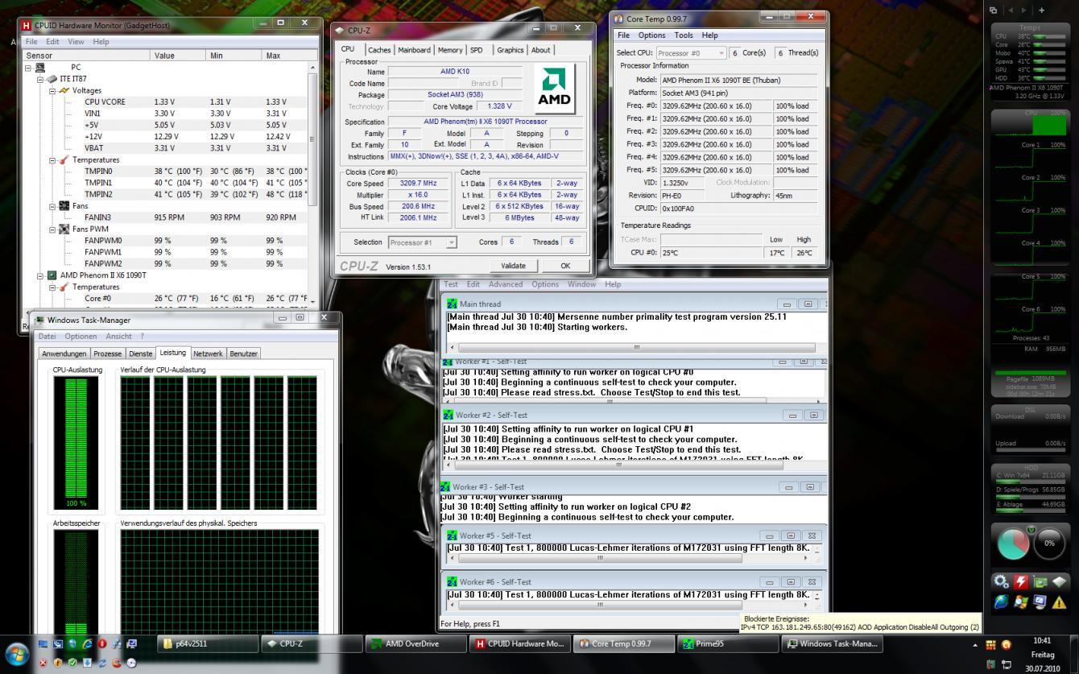Click the Worker #5 horizontal scrollbar
Screen dimensions: 1079x674
pos(628,557)
